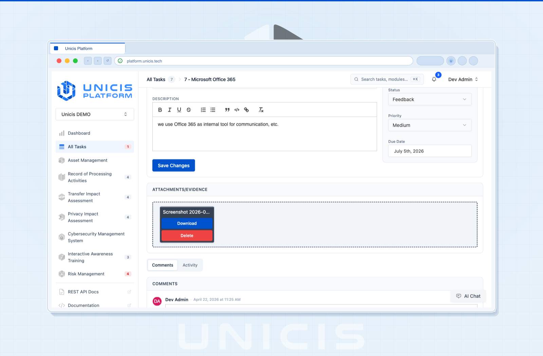
Task: Open the Priority dropdown showing Medium
Action: point(430,125)
